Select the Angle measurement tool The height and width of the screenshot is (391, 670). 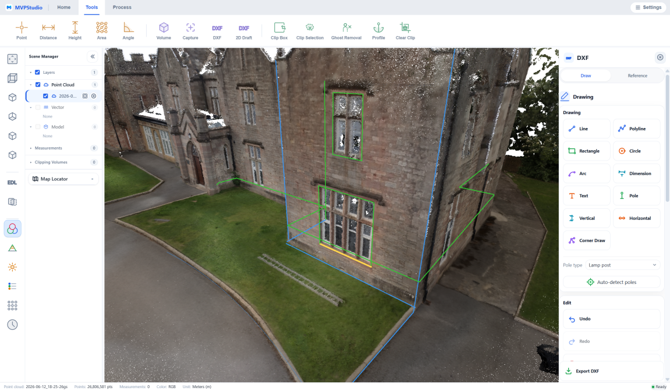click(x=128, y=31)
